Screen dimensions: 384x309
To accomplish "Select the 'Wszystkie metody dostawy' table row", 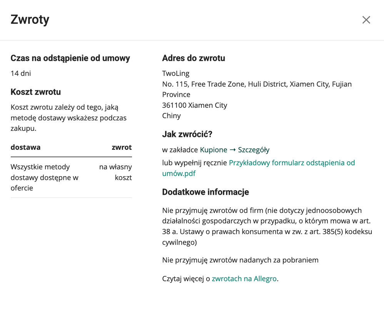I will tap(71, 177).
